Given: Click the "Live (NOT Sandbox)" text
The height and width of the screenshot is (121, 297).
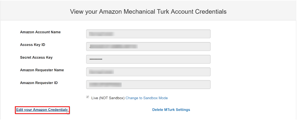Looking at the screenshot, I should click(x=108, y=98).
